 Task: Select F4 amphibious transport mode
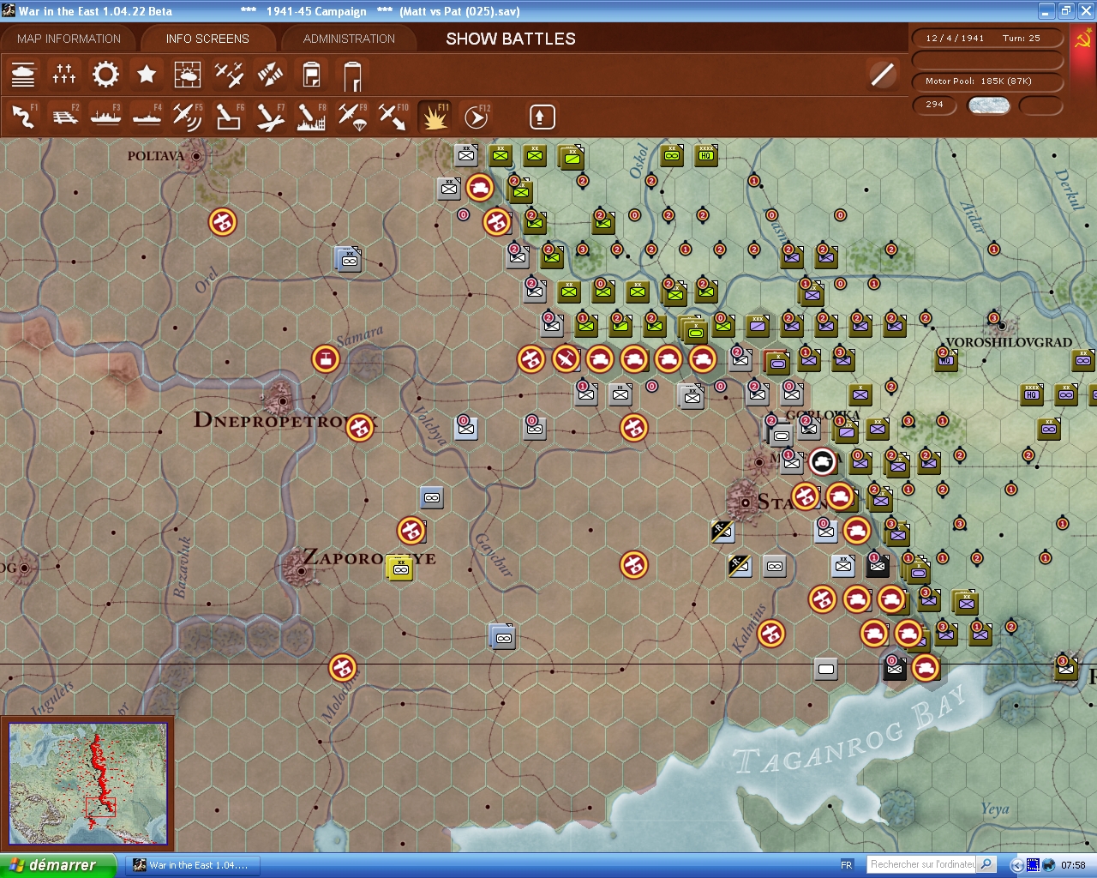pyautogui.click(x=147, y=116)
